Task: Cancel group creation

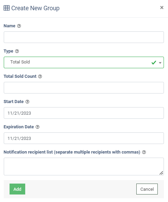Action: [x=147, y=189]
